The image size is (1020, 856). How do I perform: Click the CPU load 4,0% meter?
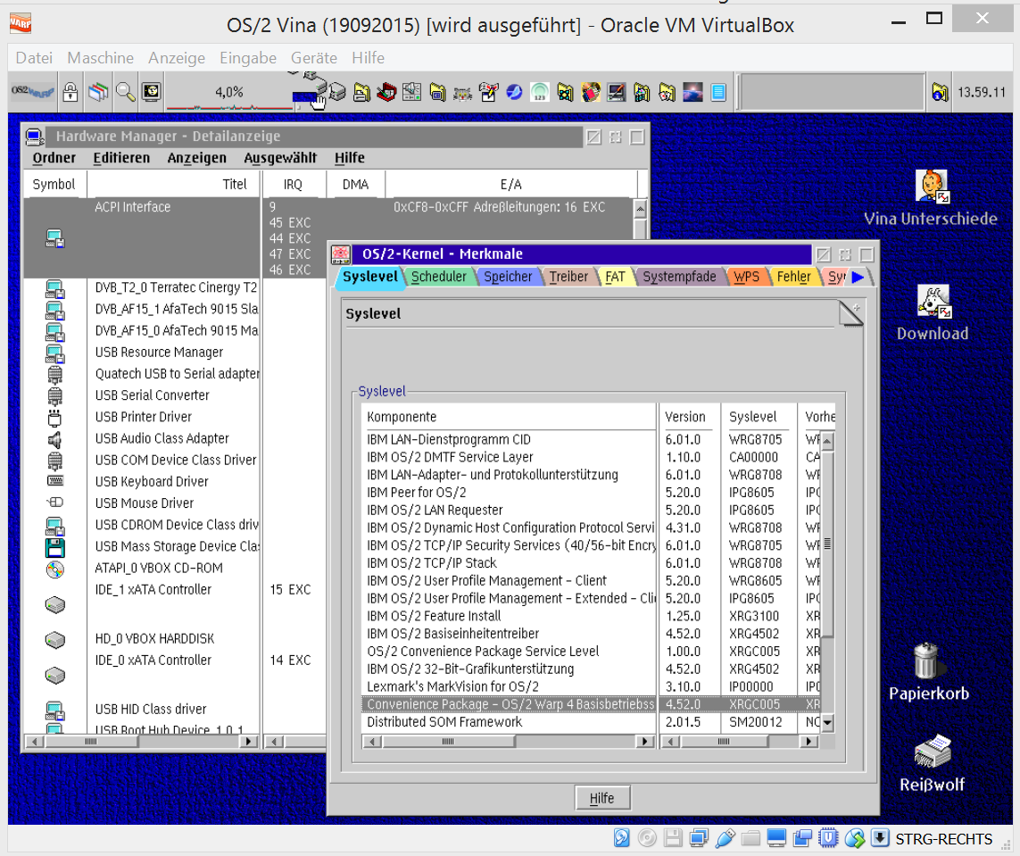pyautogui.click(x=229, y=93)
